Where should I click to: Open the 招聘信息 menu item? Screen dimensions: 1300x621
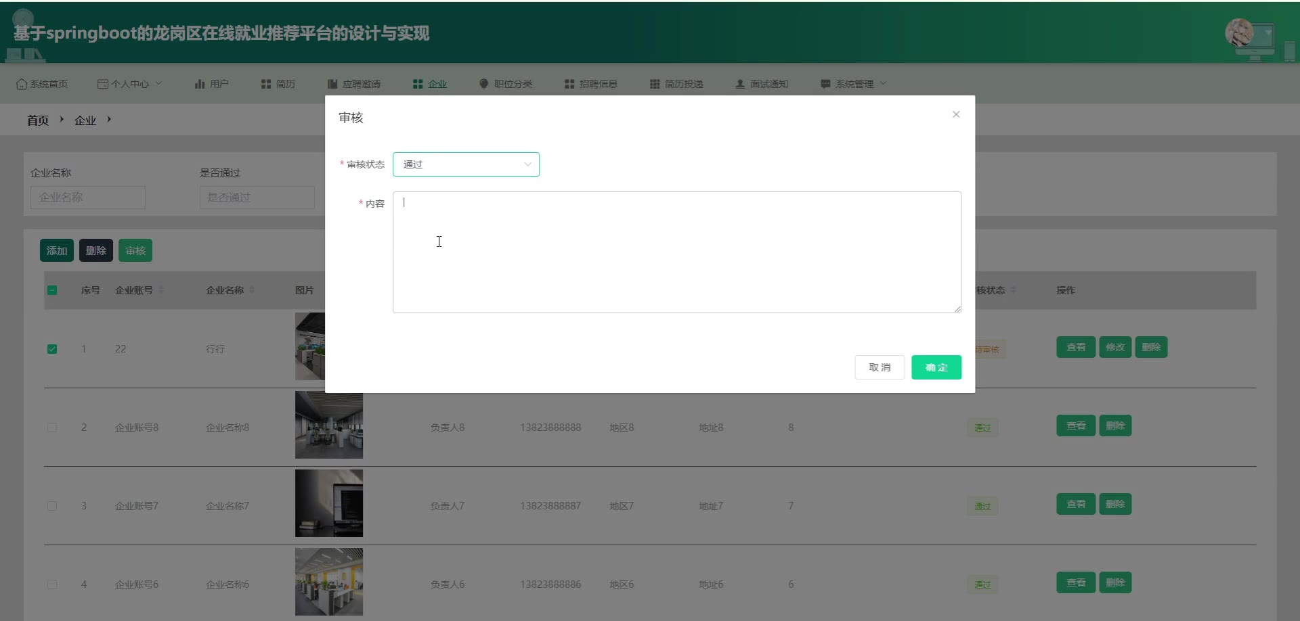pyautogui.click(x=591, y=84)
